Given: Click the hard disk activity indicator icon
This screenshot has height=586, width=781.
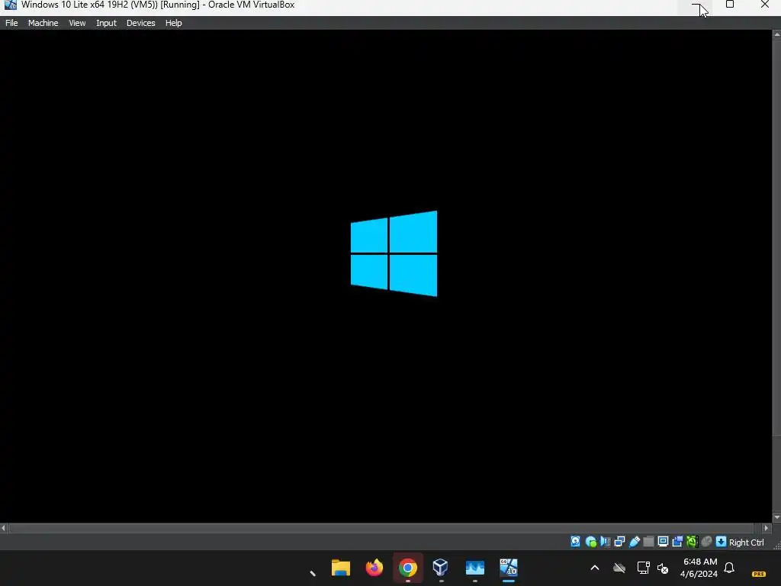Looking at the screenshot, I should (x=575, y=542).
